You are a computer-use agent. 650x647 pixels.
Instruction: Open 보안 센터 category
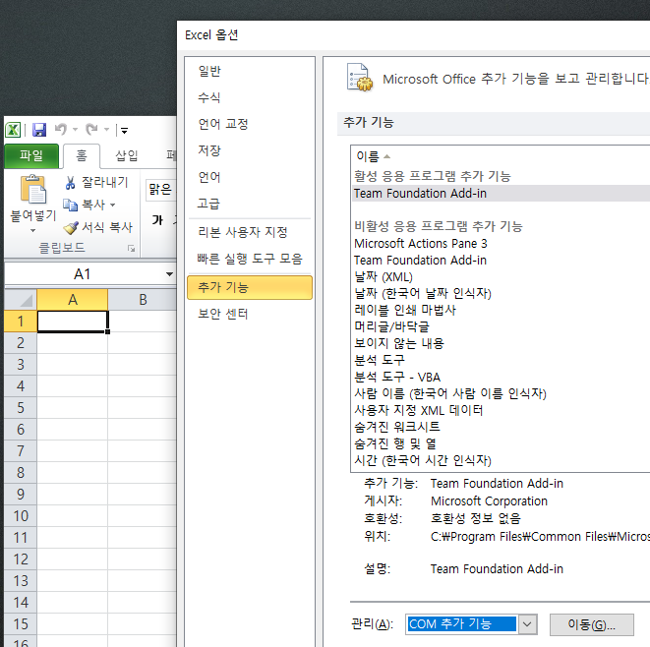(x=250, y=314)
